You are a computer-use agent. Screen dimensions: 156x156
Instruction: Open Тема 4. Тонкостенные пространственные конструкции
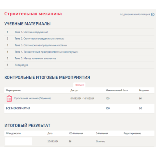click(46, 52)
